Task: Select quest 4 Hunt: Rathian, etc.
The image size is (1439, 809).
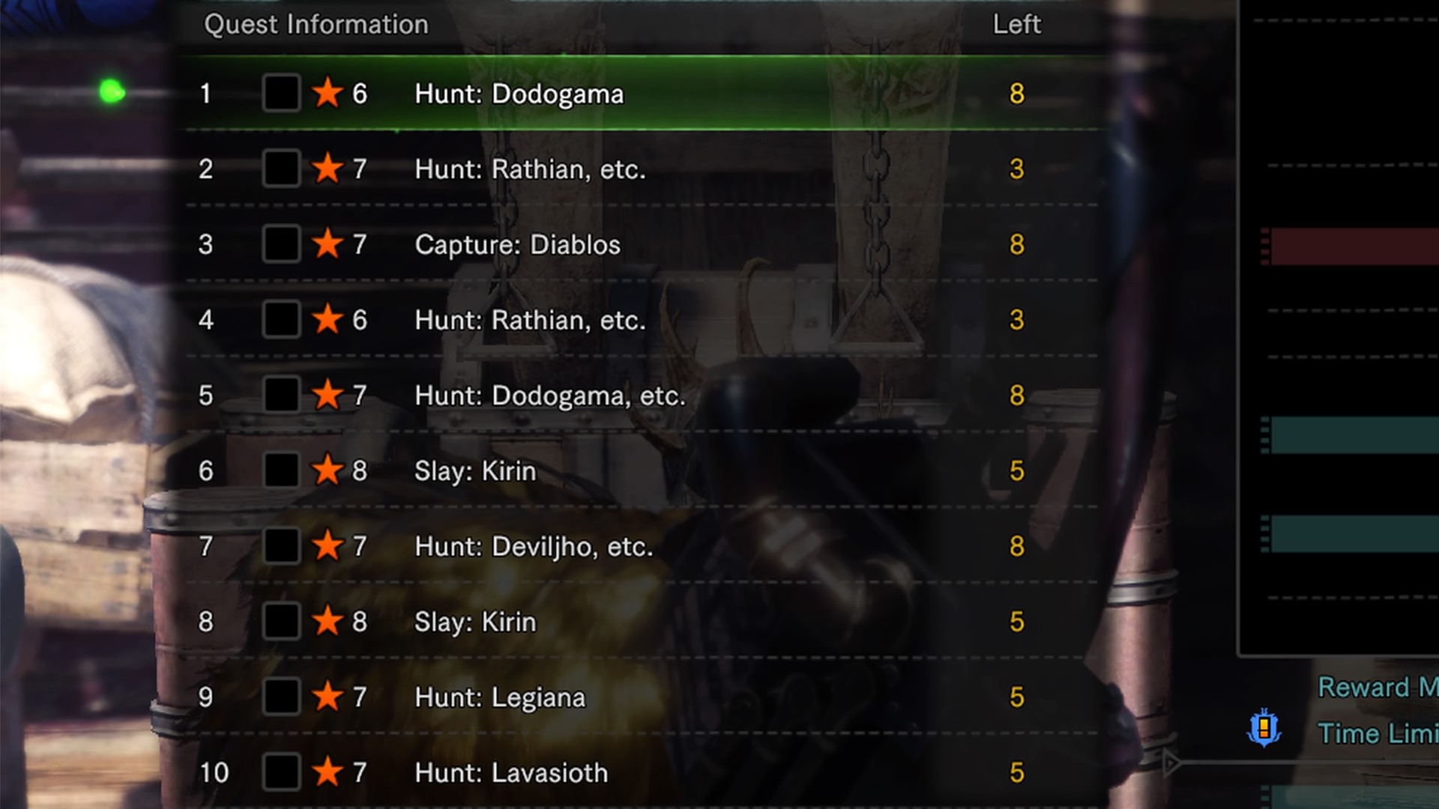Action: point(642,319)
